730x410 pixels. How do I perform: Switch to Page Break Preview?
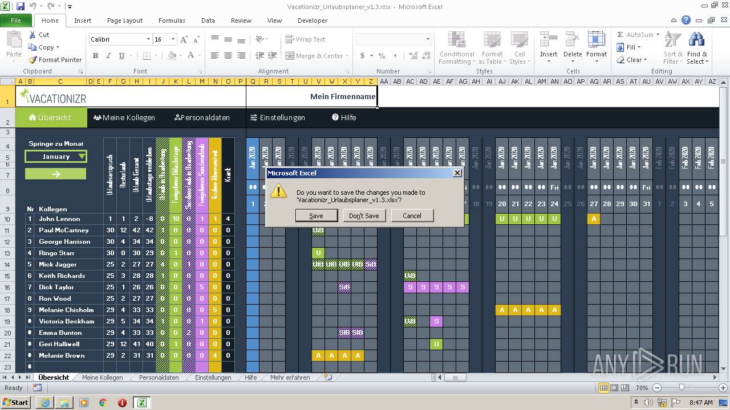tap(624, 388)
